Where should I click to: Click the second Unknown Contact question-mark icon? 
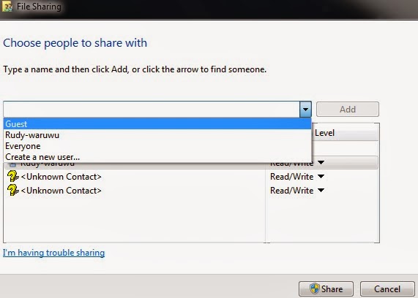point(12,190)
